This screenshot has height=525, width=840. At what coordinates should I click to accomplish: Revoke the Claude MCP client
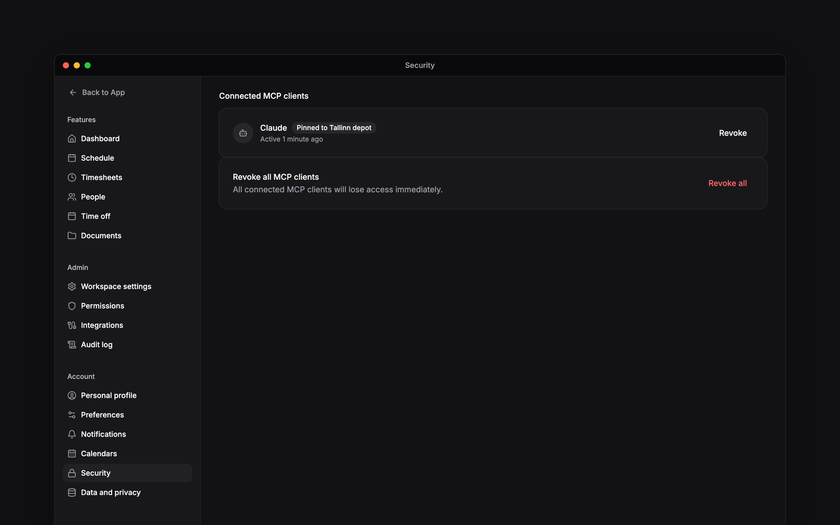[733, 133]
